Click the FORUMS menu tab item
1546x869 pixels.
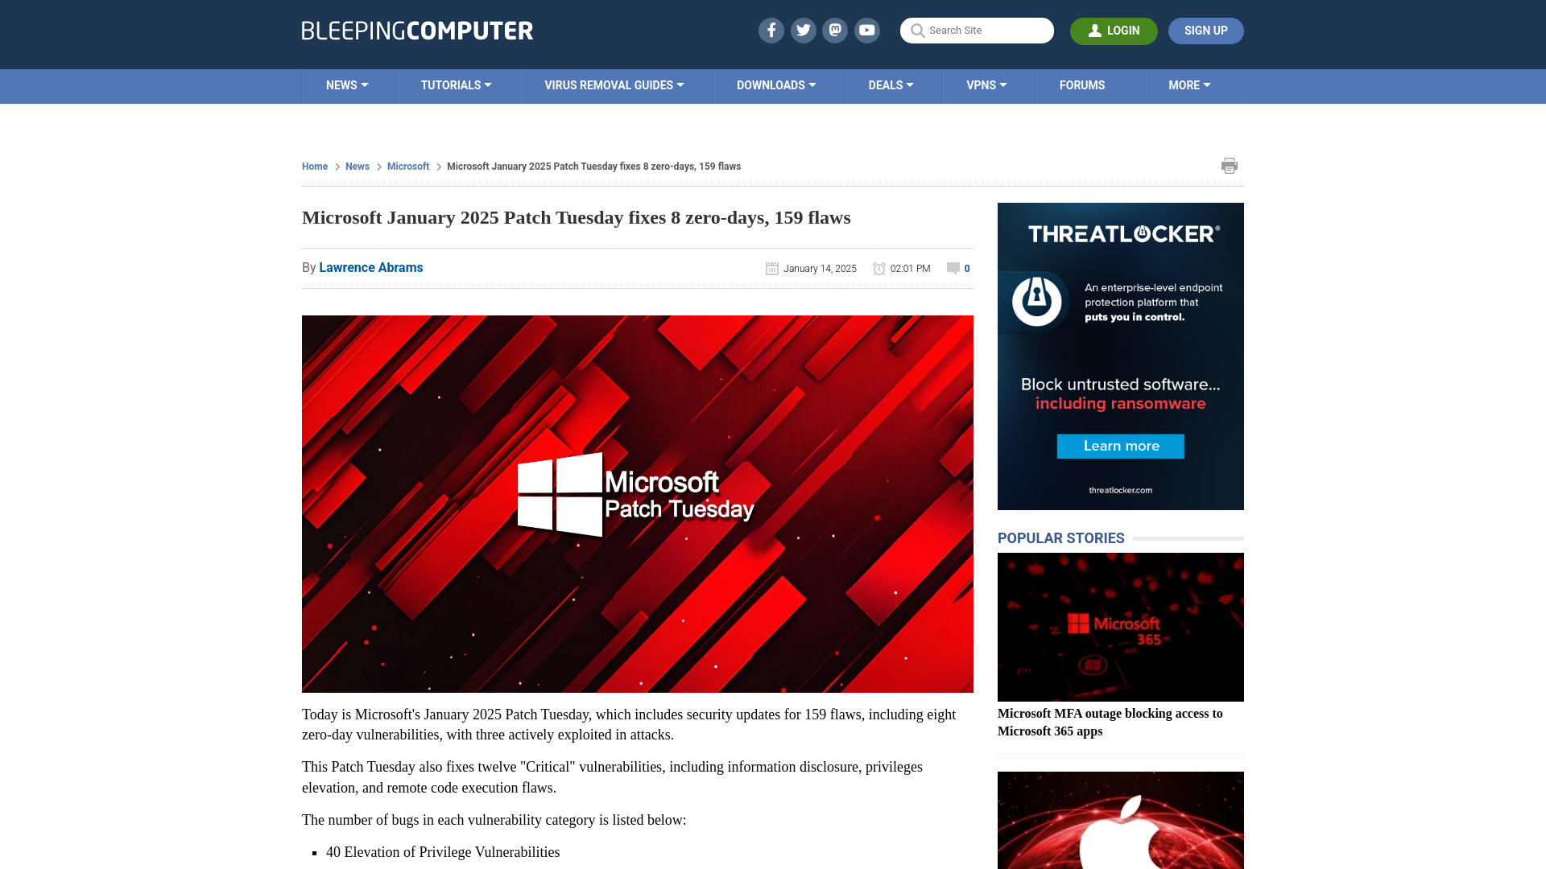tap(1081, 84)
